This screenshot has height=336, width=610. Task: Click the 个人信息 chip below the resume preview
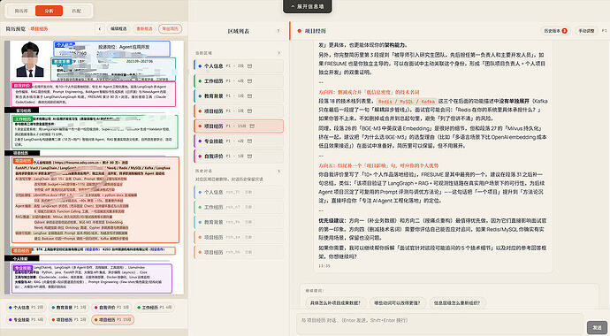pos(26,307)
